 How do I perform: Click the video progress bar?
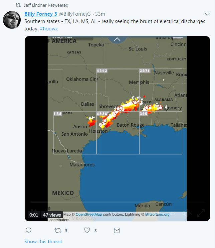point(117,202)
